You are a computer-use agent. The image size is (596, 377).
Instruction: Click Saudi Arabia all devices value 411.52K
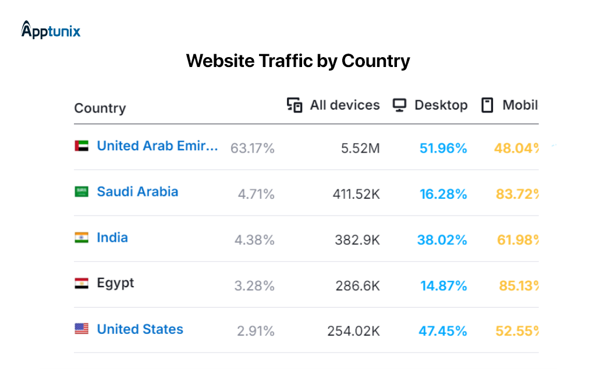pyautogui.click(x=356, y=194)
